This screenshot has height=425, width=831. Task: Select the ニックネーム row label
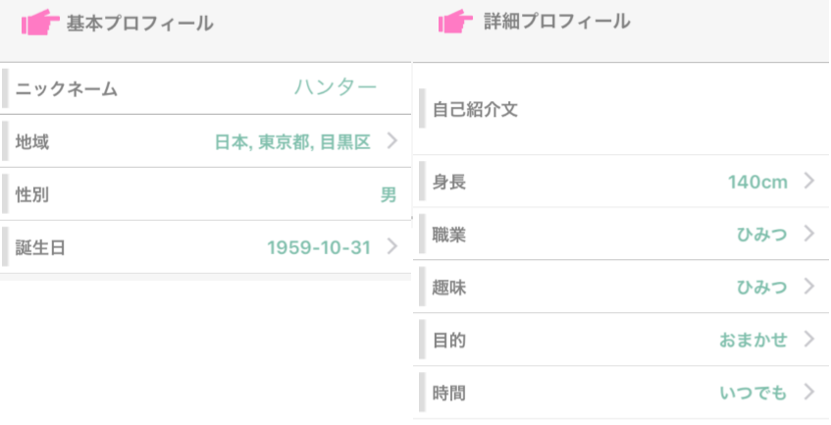(x=67, y=89)
